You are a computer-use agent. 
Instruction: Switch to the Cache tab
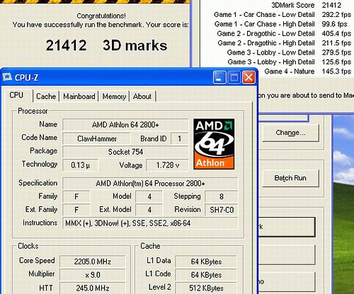tap(46, 96)
